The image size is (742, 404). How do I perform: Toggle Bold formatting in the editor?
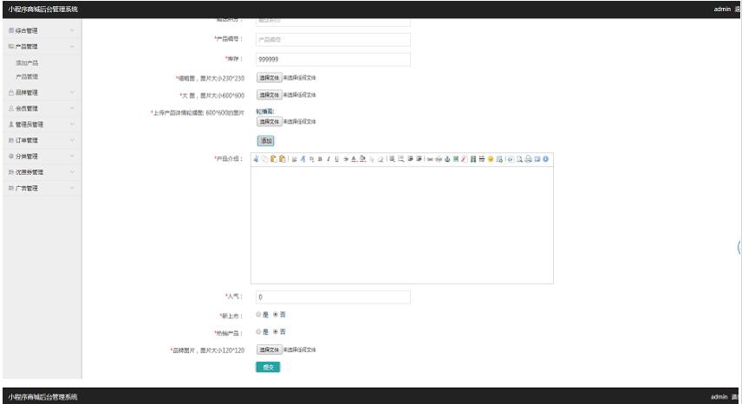coord(320,159)
